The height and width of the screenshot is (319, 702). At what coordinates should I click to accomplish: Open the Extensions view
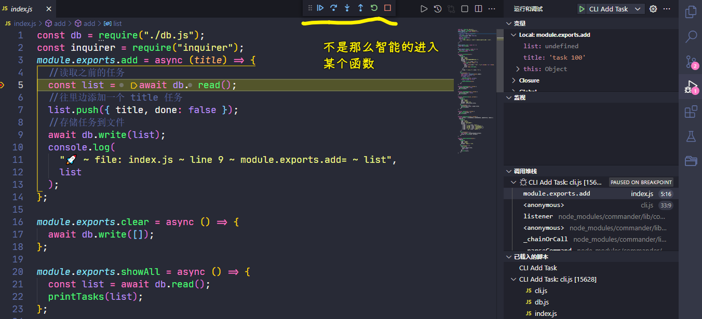tap(691, 112)
